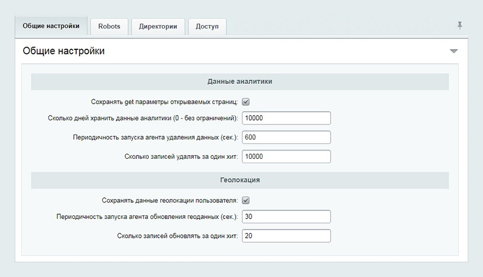Focus the Периодичность запуска агента удаления данных field
Image resolution: width=483 pixels, height=277 pixels.
(286, 137)
